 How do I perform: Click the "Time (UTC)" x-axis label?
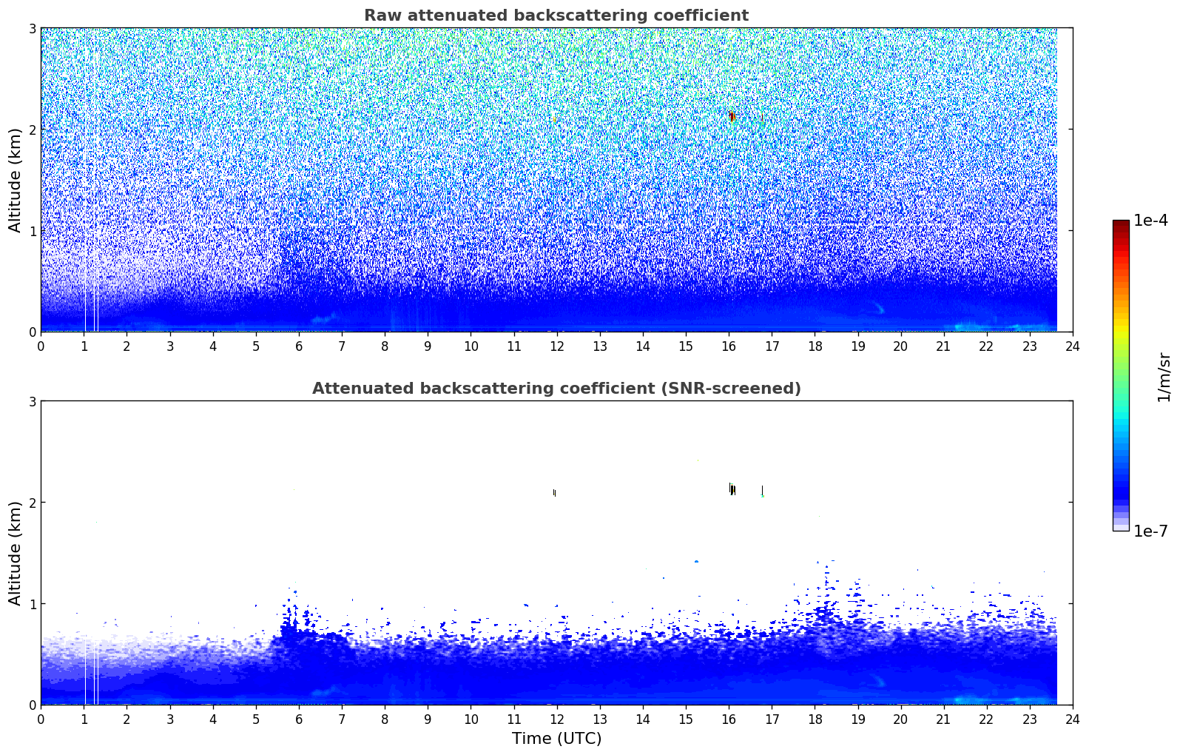[x=556, y=738]
